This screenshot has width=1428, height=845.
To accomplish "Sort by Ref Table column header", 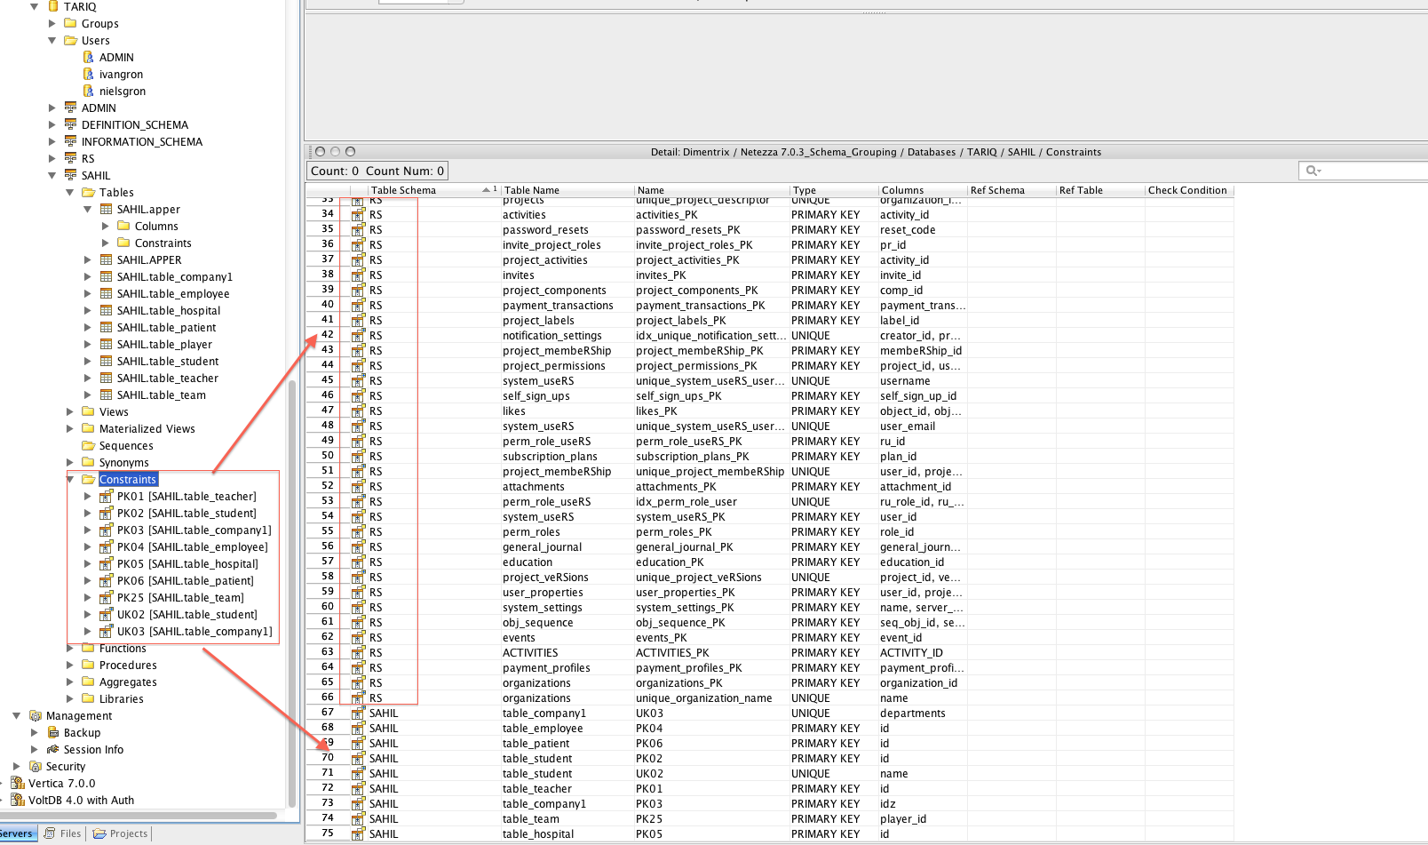I will [x=1100, y=190].
